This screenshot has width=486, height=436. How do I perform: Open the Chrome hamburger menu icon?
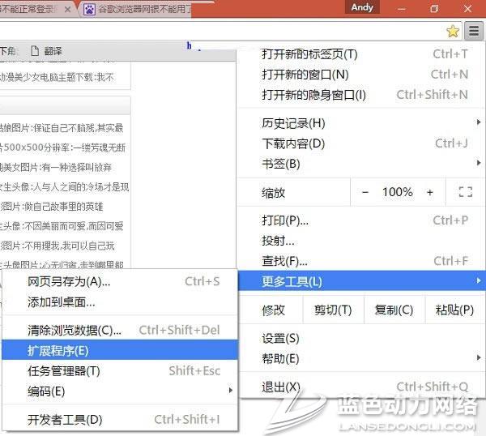[x=474, y=32]
